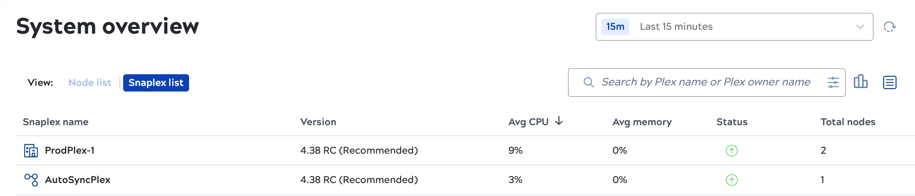Sort by Avg memory column header
This screenshot has width=915, height=196.
[x=642, y=122]
